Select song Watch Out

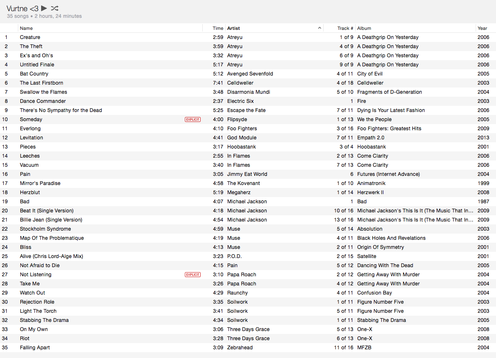click(32, 293)
